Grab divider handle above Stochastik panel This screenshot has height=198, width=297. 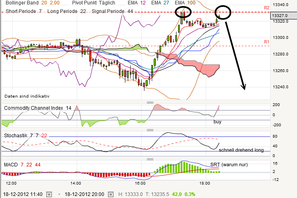150,130
